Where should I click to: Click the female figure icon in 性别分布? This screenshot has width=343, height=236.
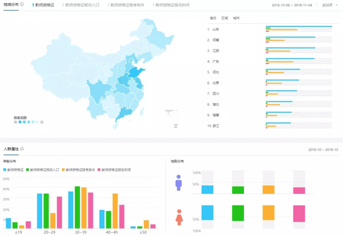pyautogui.click(x=179, y=217)
